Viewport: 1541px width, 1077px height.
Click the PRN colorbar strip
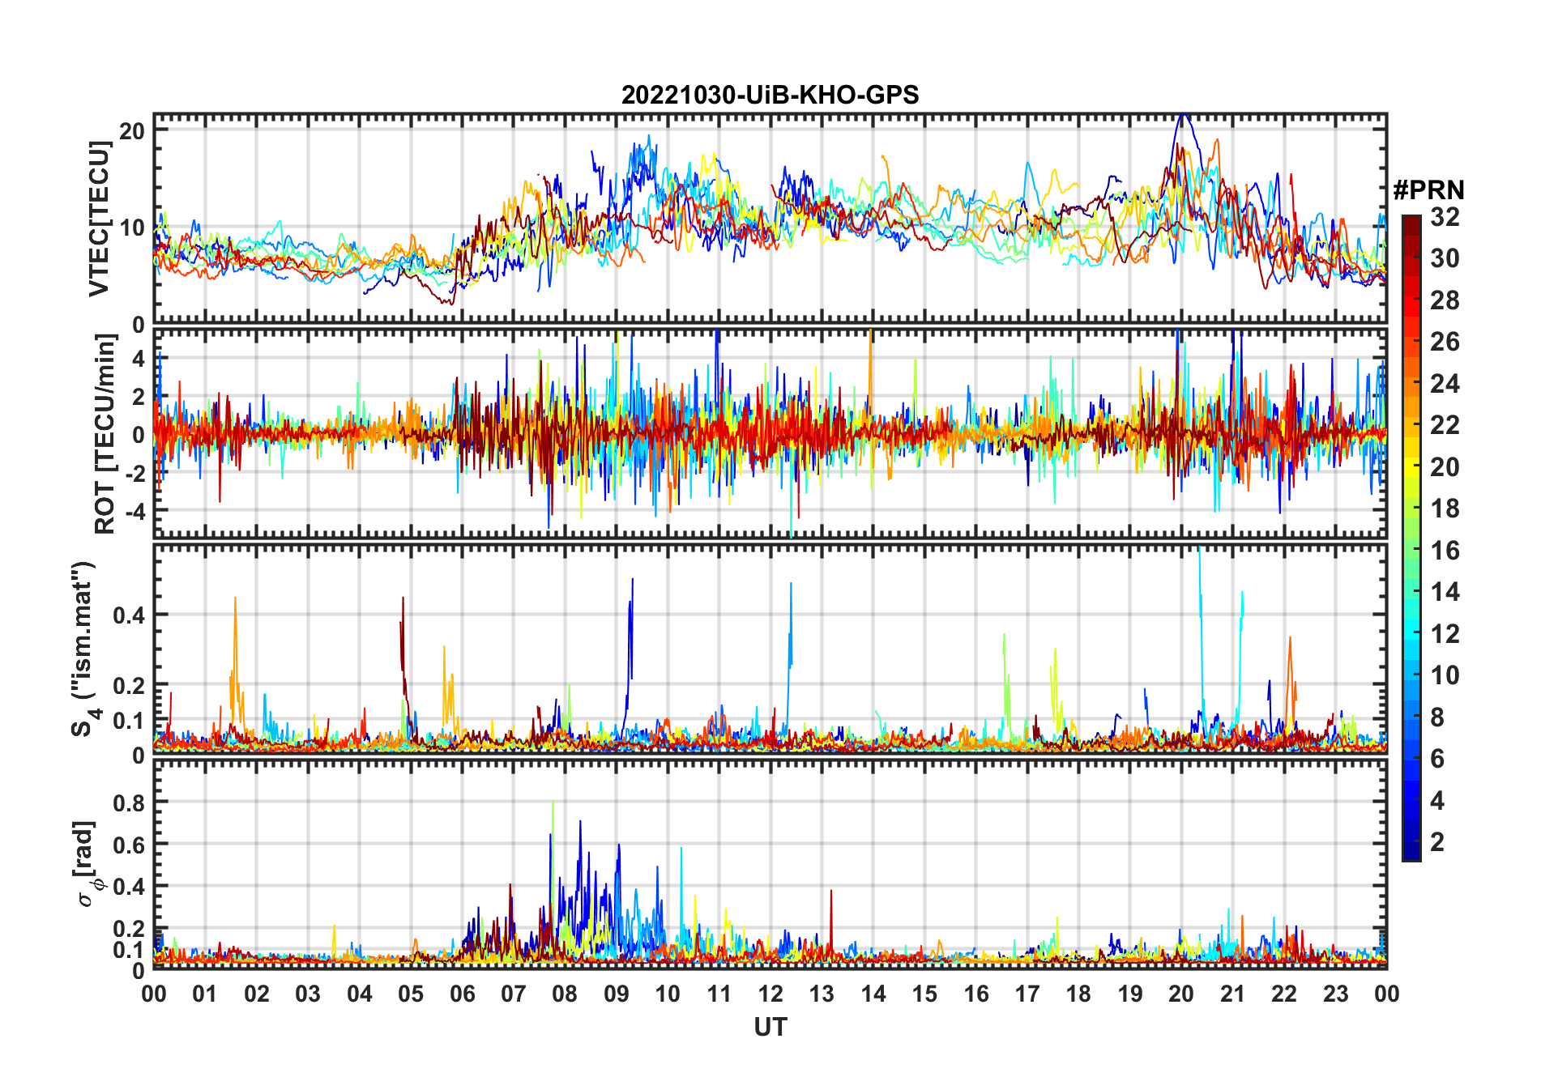tap(1411, 538)
